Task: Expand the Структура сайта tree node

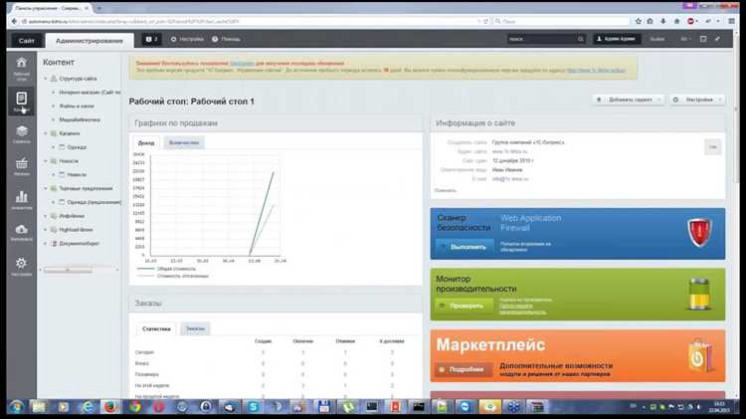Action: click(46, 79)
